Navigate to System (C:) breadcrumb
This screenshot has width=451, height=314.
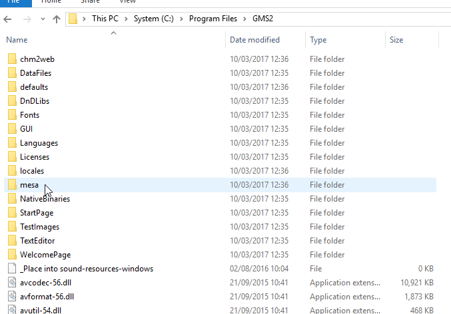coord(154,19)
